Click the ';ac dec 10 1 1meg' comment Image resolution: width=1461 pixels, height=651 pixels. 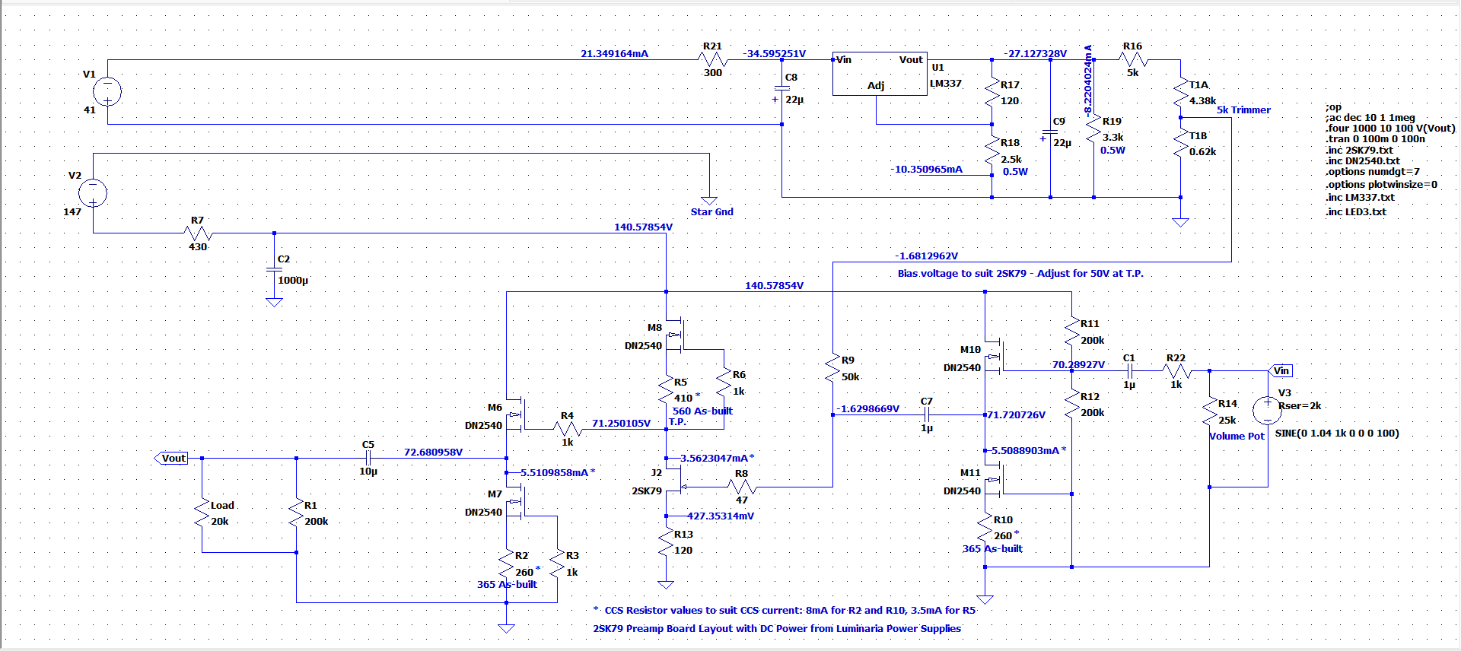(1370, 118)
